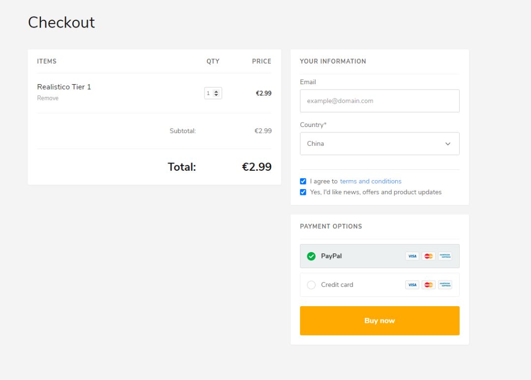Click the chevron arrow in Country field

coord(448,144)
